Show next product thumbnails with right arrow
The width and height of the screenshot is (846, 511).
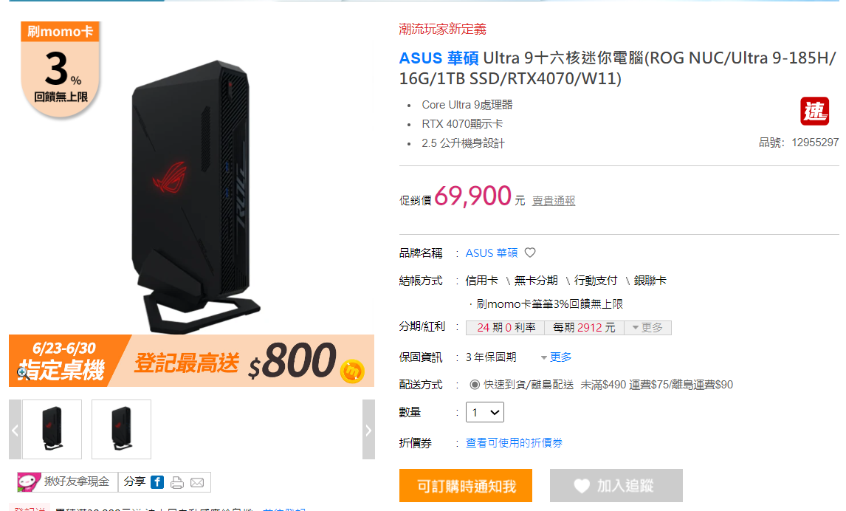[x=368, y=430]
